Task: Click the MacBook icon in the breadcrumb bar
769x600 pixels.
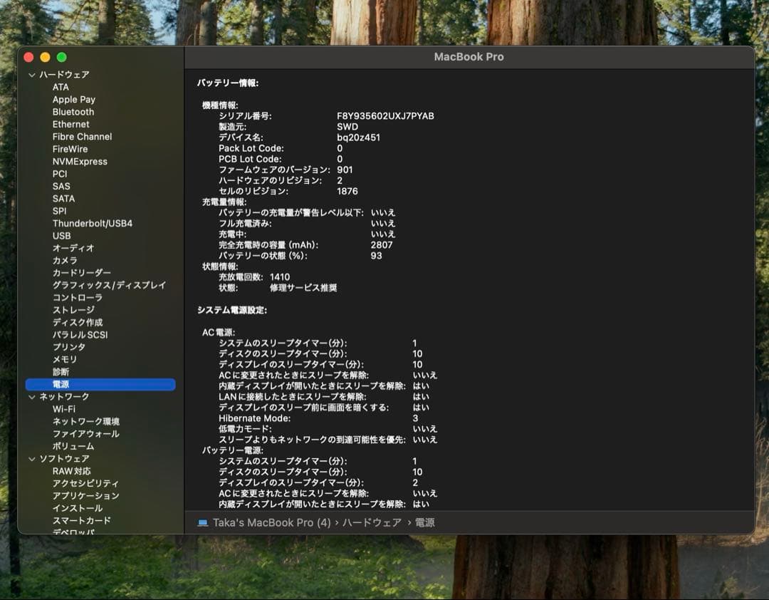Action: pos(202,522)
